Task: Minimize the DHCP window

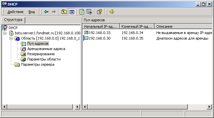Action: [198, 4]
